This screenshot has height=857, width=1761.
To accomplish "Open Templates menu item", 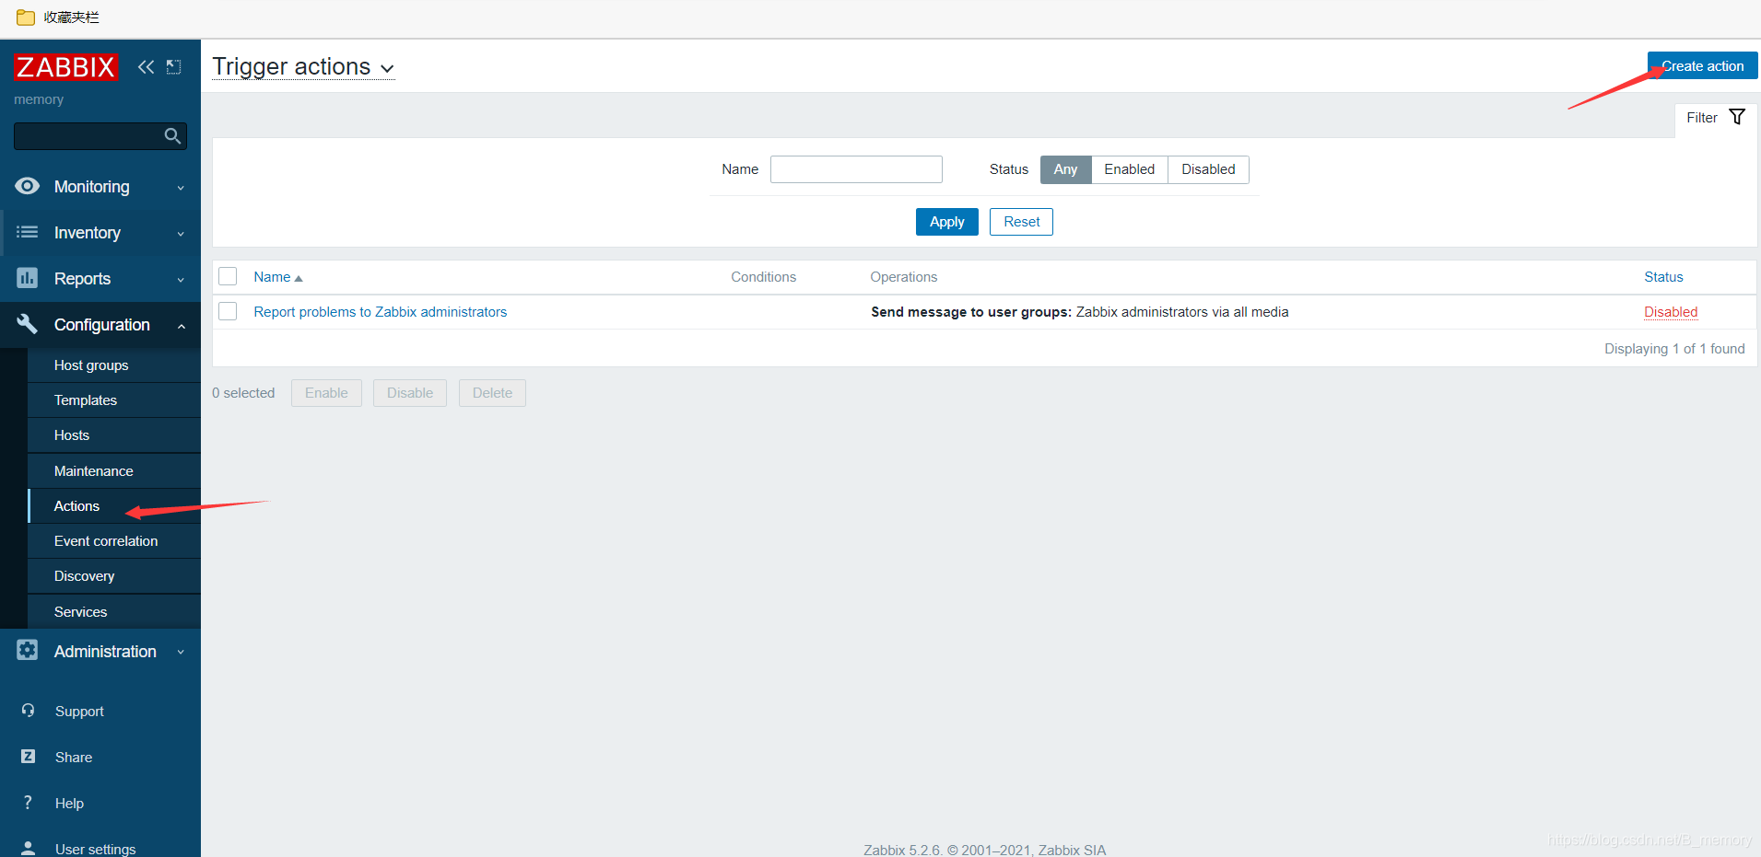I will tap(114, 400).
